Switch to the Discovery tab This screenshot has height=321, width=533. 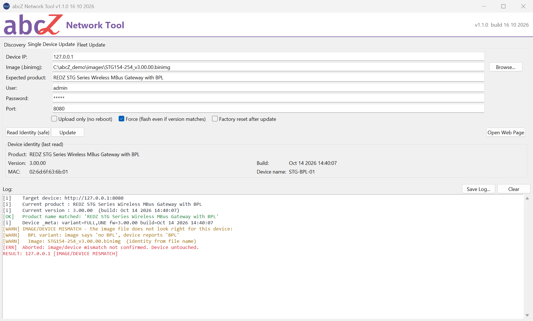tap(15, 45)
